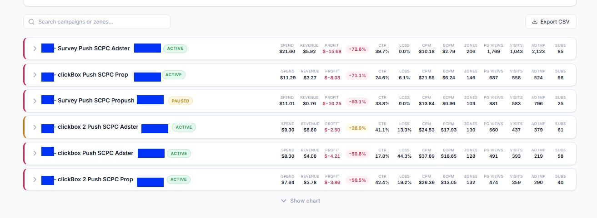This screenshot has width=597, height=218.
Task: Click the $5.92 revenue value
Action: (x=310, y=52)
